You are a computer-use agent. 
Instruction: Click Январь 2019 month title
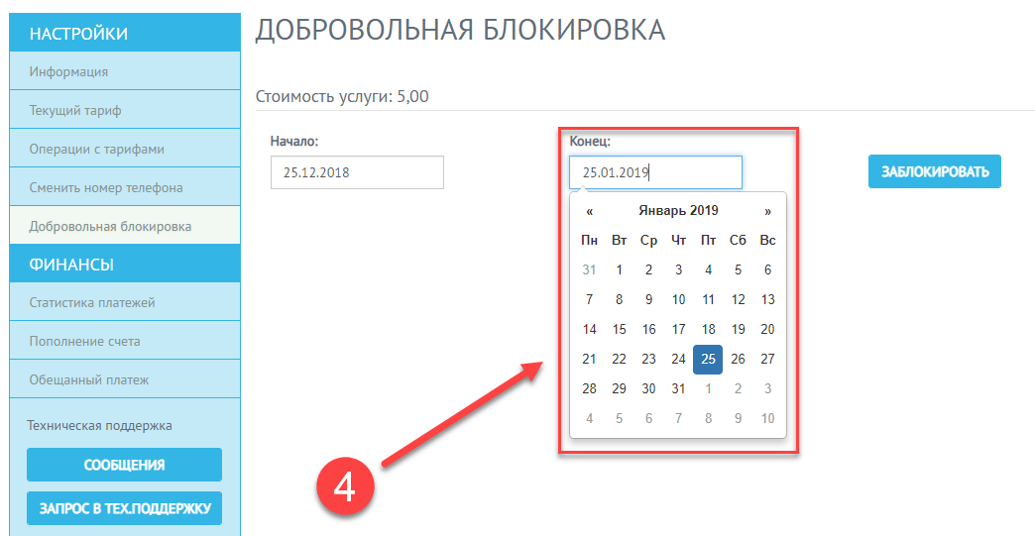point(678,210)
